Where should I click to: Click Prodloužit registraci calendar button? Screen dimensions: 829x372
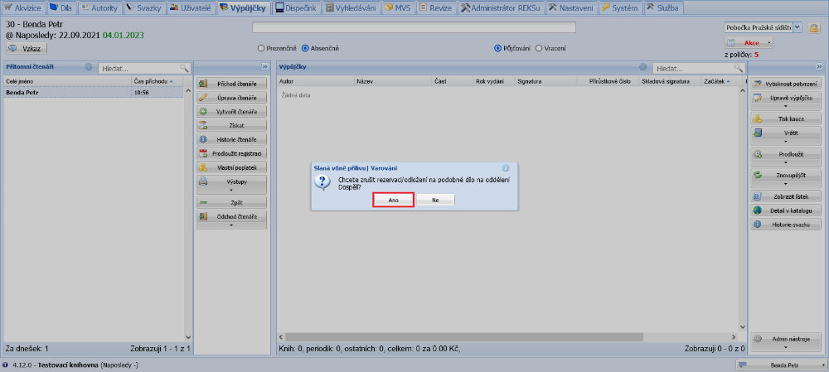pyautogui.click(x=232, y=153)
